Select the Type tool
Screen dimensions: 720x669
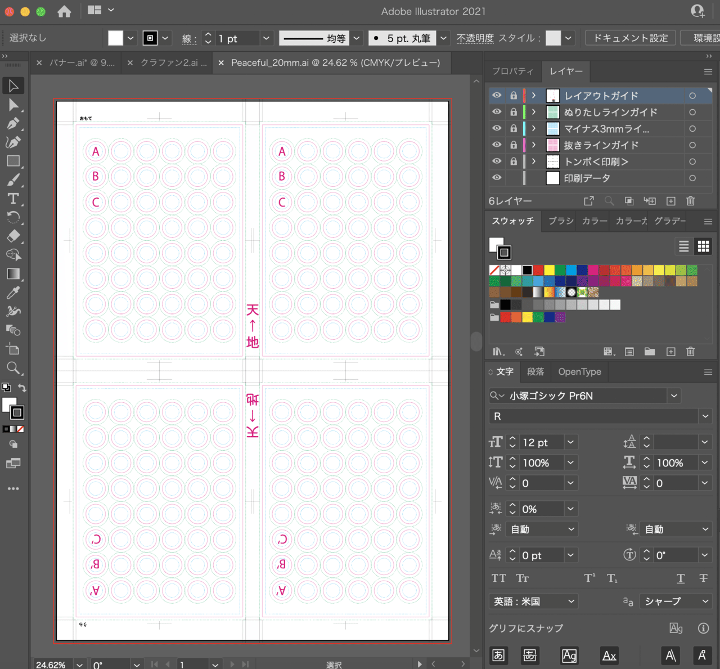(13, 199)
